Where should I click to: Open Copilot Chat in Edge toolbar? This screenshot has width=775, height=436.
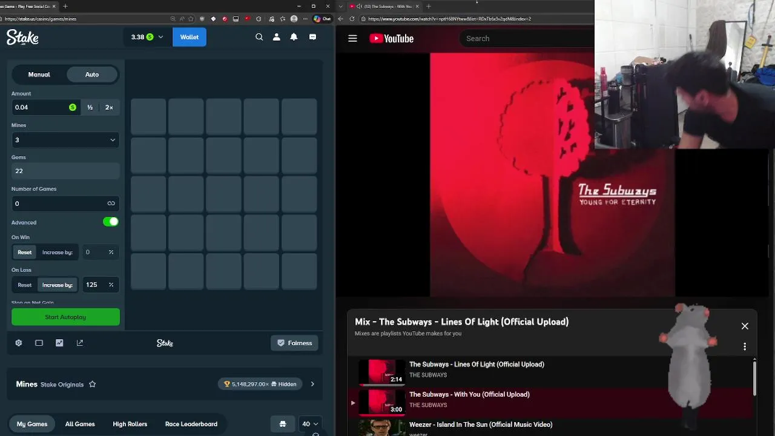point(322,19)
